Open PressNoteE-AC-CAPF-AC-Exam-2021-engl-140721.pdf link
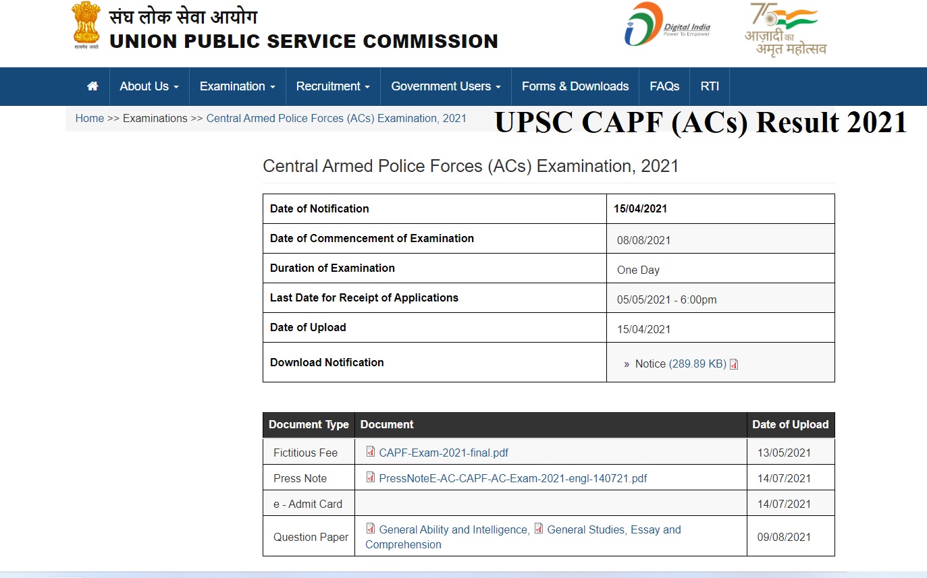Screen dimensions: 927x578 513,479
